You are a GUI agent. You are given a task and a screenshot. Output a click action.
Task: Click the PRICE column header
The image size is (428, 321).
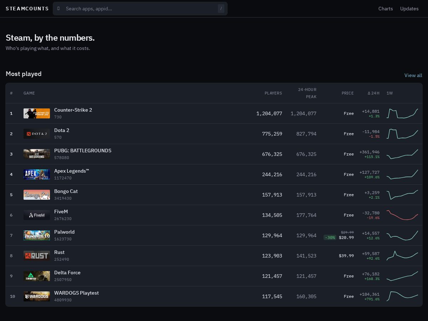click(x=348, y=93)
